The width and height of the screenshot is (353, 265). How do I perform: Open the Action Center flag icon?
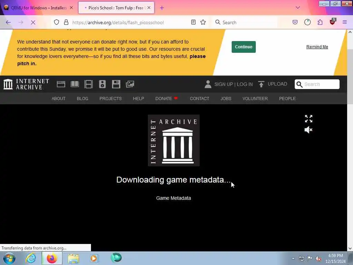pos(310,258)
